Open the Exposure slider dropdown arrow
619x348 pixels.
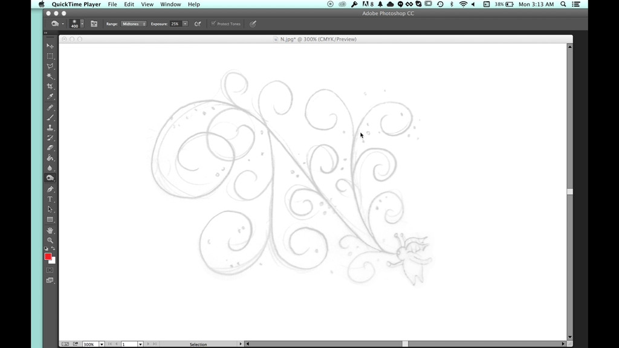tap(185, 24)
